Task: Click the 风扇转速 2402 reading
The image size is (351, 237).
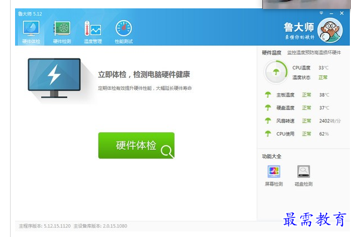Action: [x=330, y=121]
